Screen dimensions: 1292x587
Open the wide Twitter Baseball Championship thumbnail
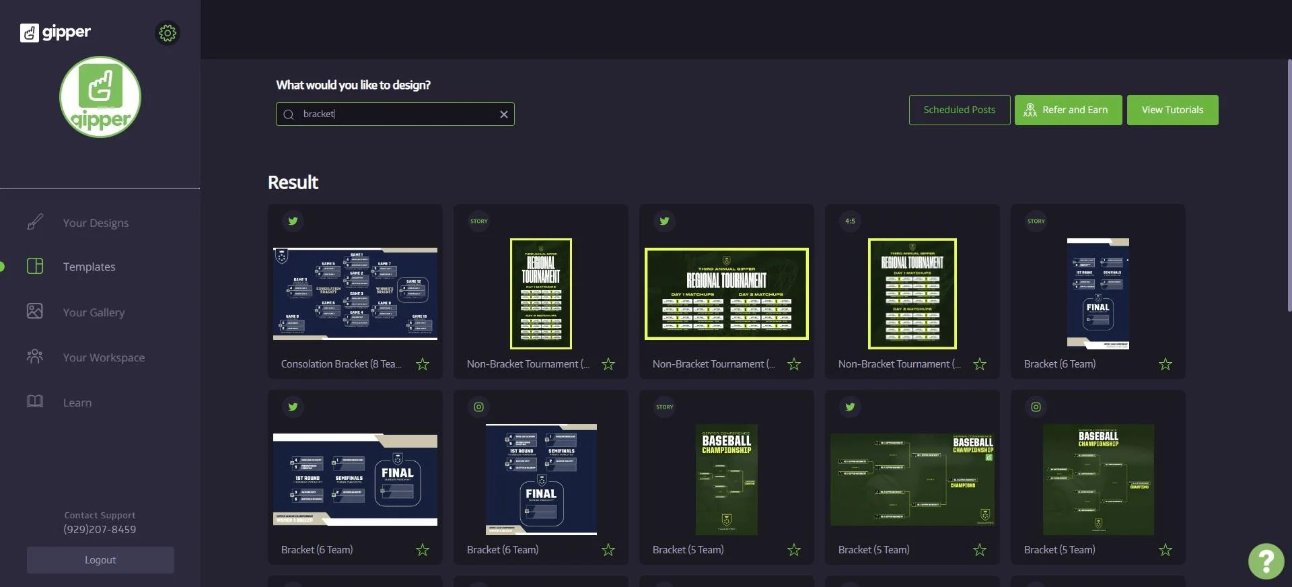click(x=912, y=479)
